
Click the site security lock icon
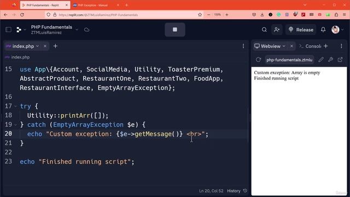click(55, 15)
